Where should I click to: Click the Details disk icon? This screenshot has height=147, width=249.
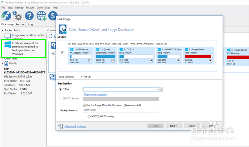coord(6,63)
